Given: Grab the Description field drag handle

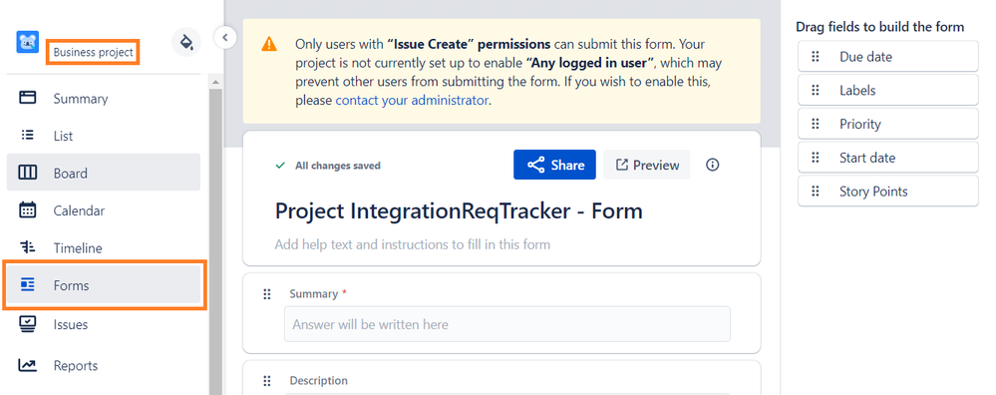Looking at the screenshot, I should 267,381.
